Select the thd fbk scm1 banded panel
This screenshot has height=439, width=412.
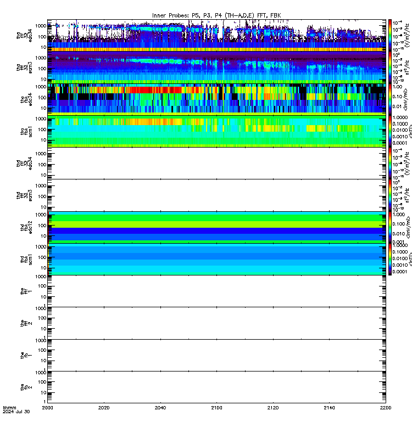click(216, 259)
